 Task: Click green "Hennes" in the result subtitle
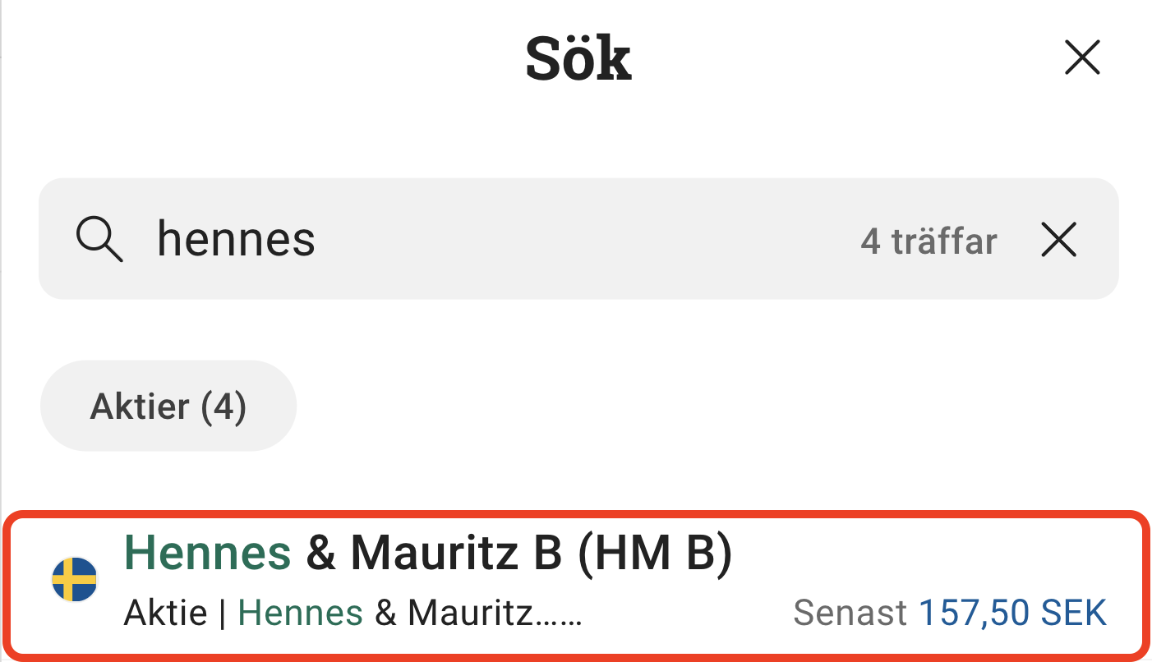pyautogui.click(x=300, y=614)
